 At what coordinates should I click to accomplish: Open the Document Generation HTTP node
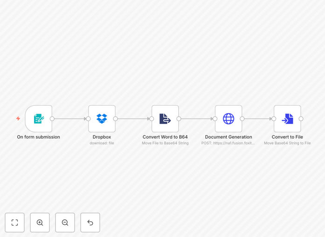click(x=228, y=119)
